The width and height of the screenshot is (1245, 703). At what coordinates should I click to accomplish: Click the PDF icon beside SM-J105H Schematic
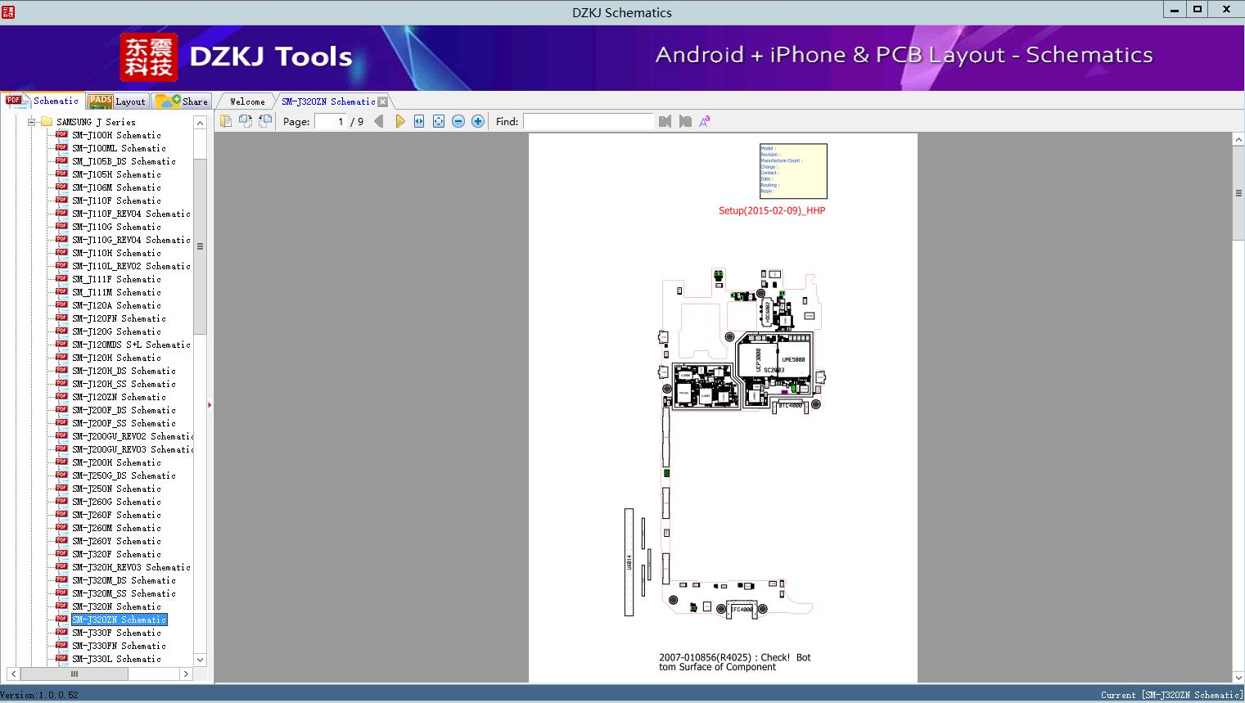61,173
